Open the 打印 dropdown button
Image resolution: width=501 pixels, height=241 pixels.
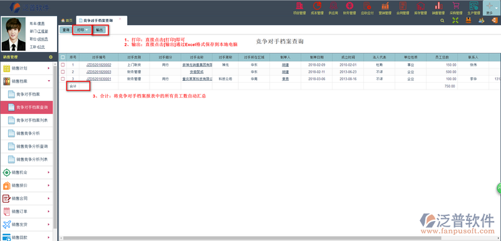coord(83,29)
